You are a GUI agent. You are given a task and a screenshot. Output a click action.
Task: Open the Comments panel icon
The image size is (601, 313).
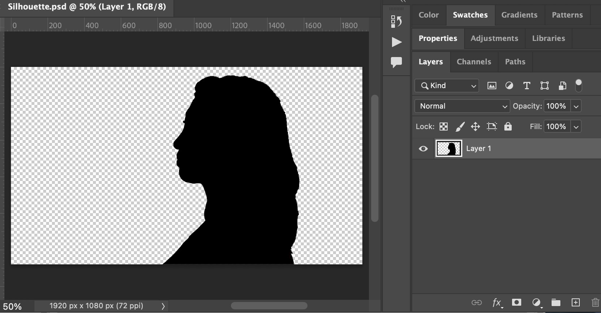(x=396, y=62)
